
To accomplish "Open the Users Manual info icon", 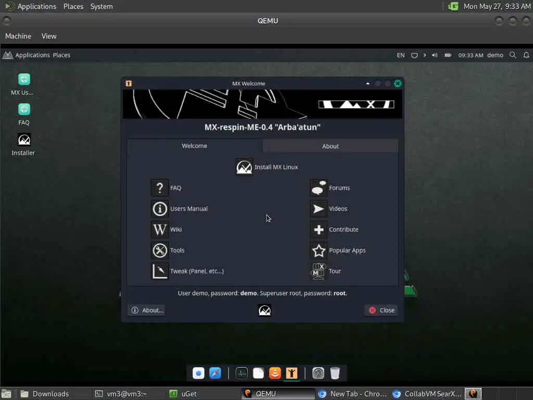I will point(159,208).
